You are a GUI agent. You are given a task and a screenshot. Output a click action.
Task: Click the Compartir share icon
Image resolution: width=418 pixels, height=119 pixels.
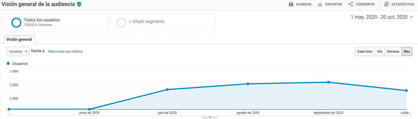[351, 4]
